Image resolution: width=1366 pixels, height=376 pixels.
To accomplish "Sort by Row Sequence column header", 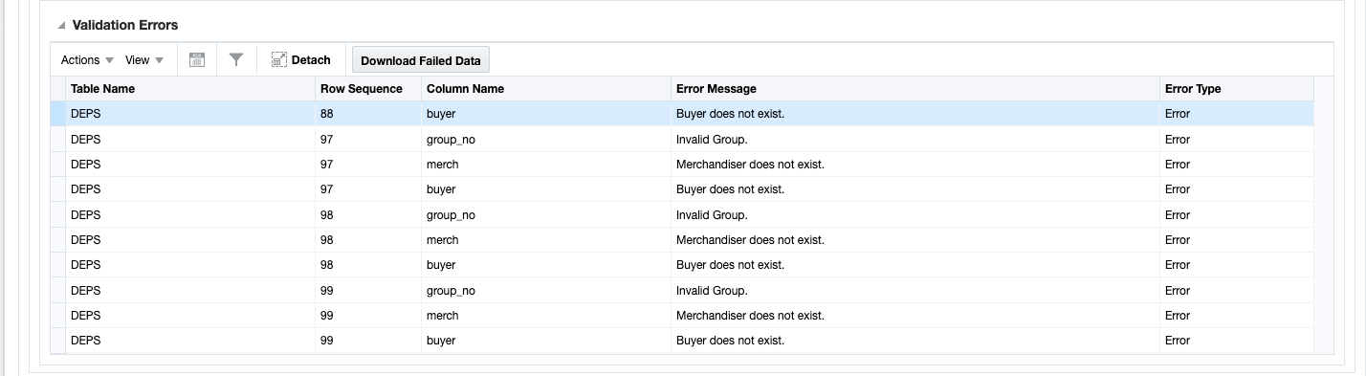I will coord(368,89).
